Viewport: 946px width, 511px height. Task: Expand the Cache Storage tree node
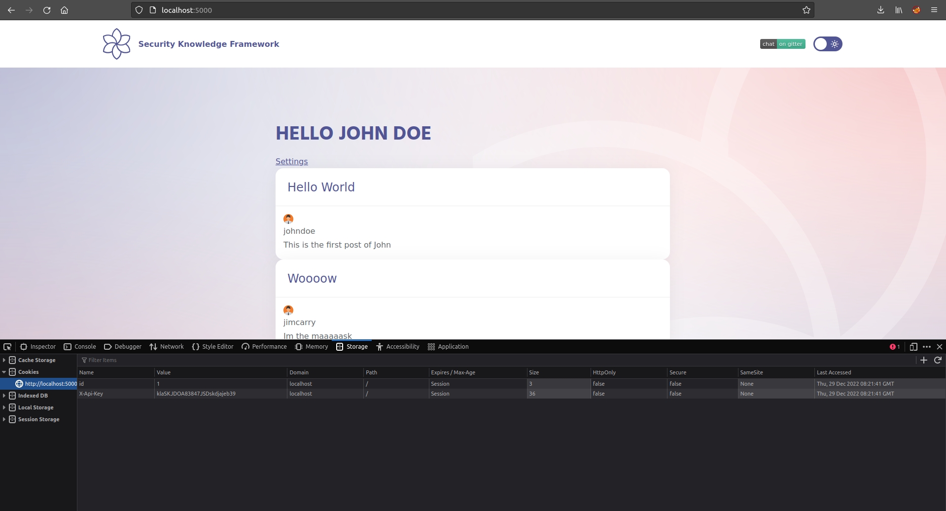4,360
